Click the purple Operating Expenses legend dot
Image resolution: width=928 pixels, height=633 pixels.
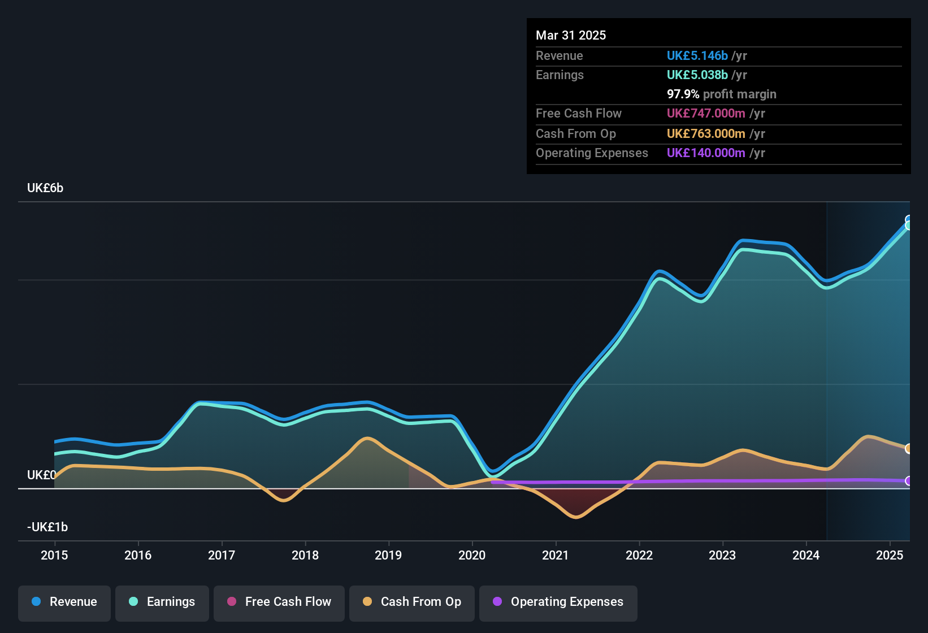click(x=496, y=602)
